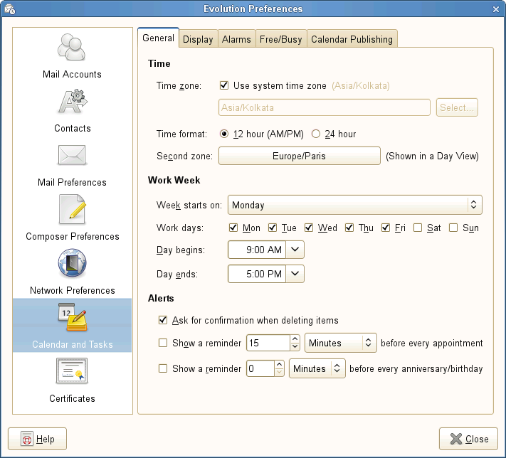
Task: Open Week starts on Monday dropdown
Action: [354, 205]
